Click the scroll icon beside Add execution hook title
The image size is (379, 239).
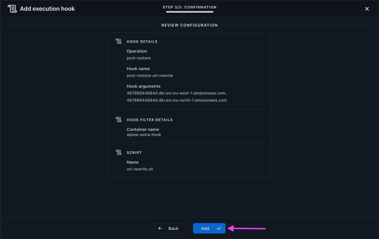point(12,8)
